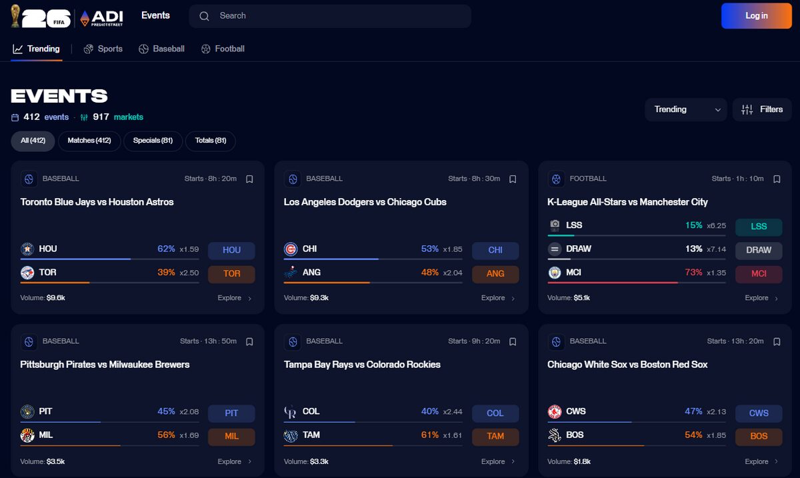Switch to the Football tab
The height and width of the screenshot is (478, 800).
(x=223, y=49)
